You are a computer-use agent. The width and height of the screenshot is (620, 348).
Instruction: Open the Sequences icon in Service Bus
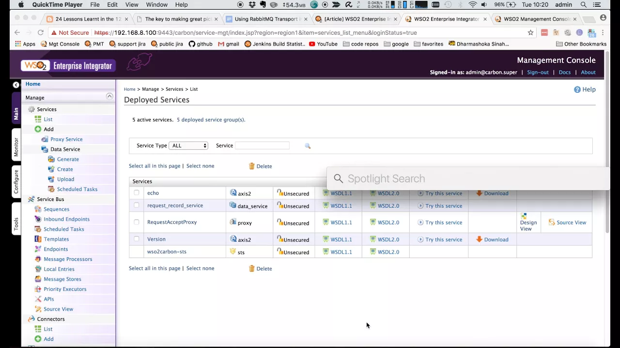coord(38,209)
